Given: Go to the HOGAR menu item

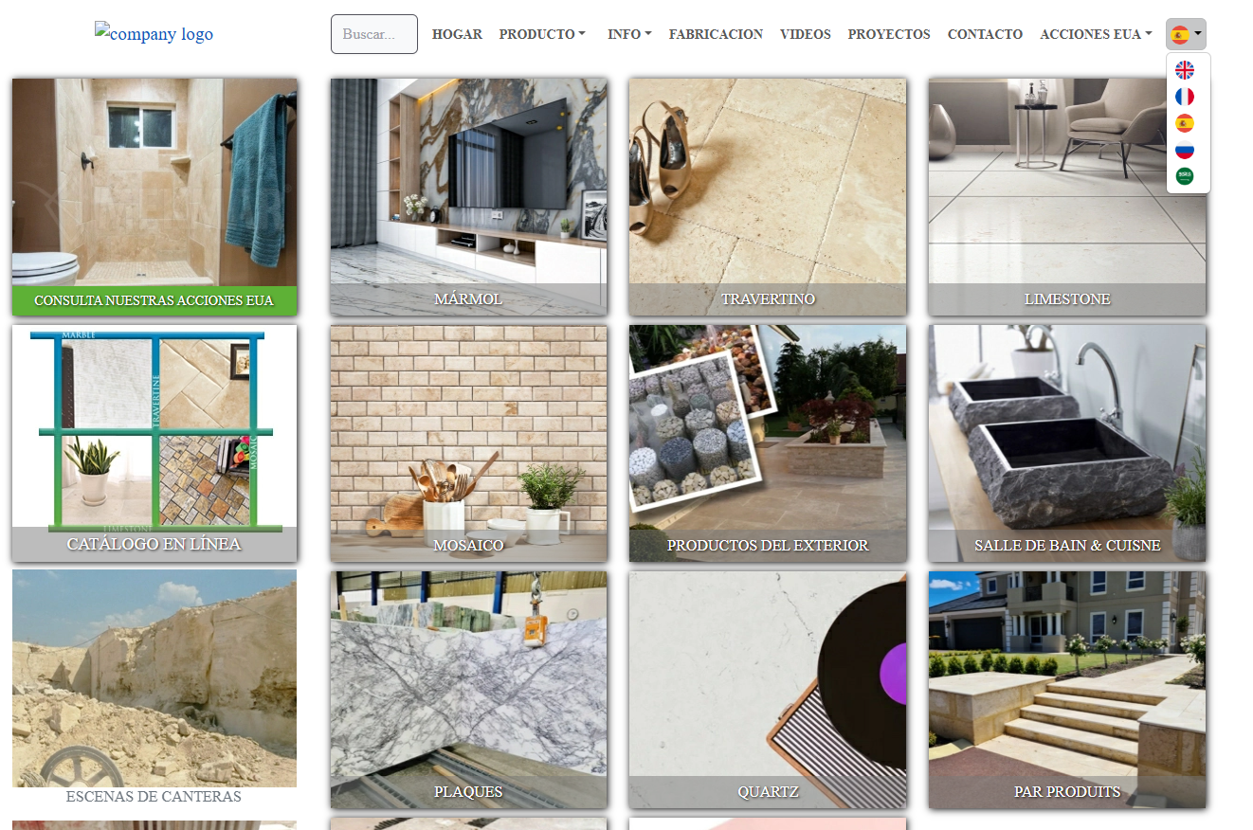Looking at the screenshot, I should (x=457, y=34).
